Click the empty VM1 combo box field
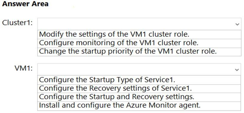The image size is (244, 113). tap(139, 69)
